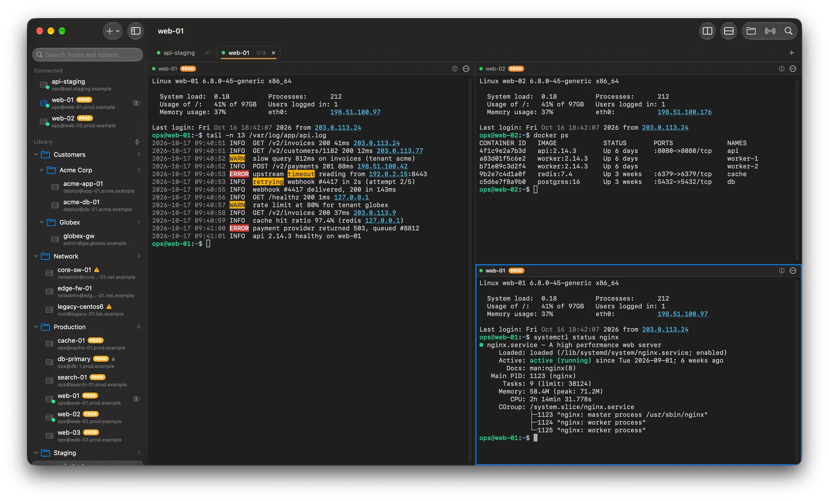This screenshot has width=829, height=501.
Task: Open more options for the web-02 pane
Action: (x=793, y=69)
